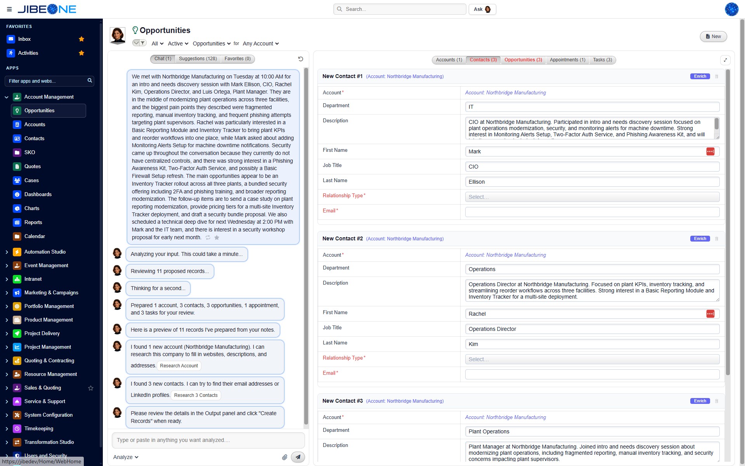Click the New button
Screen dimensions: 745x466
713,37
